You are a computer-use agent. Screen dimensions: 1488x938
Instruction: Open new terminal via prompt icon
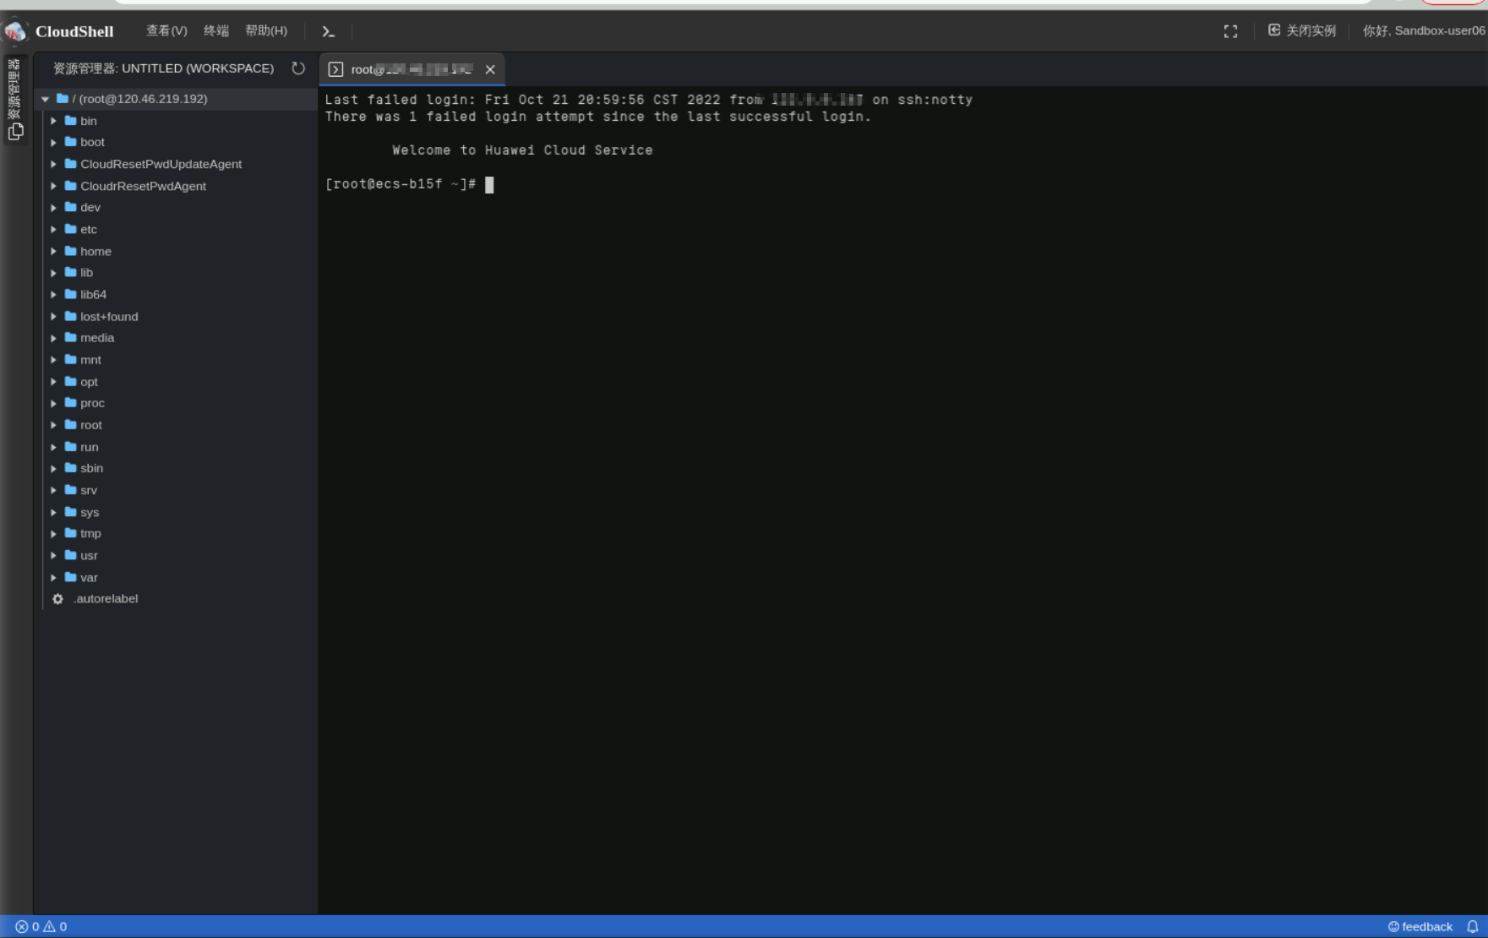pyautogui.click(x=328, y=31)
